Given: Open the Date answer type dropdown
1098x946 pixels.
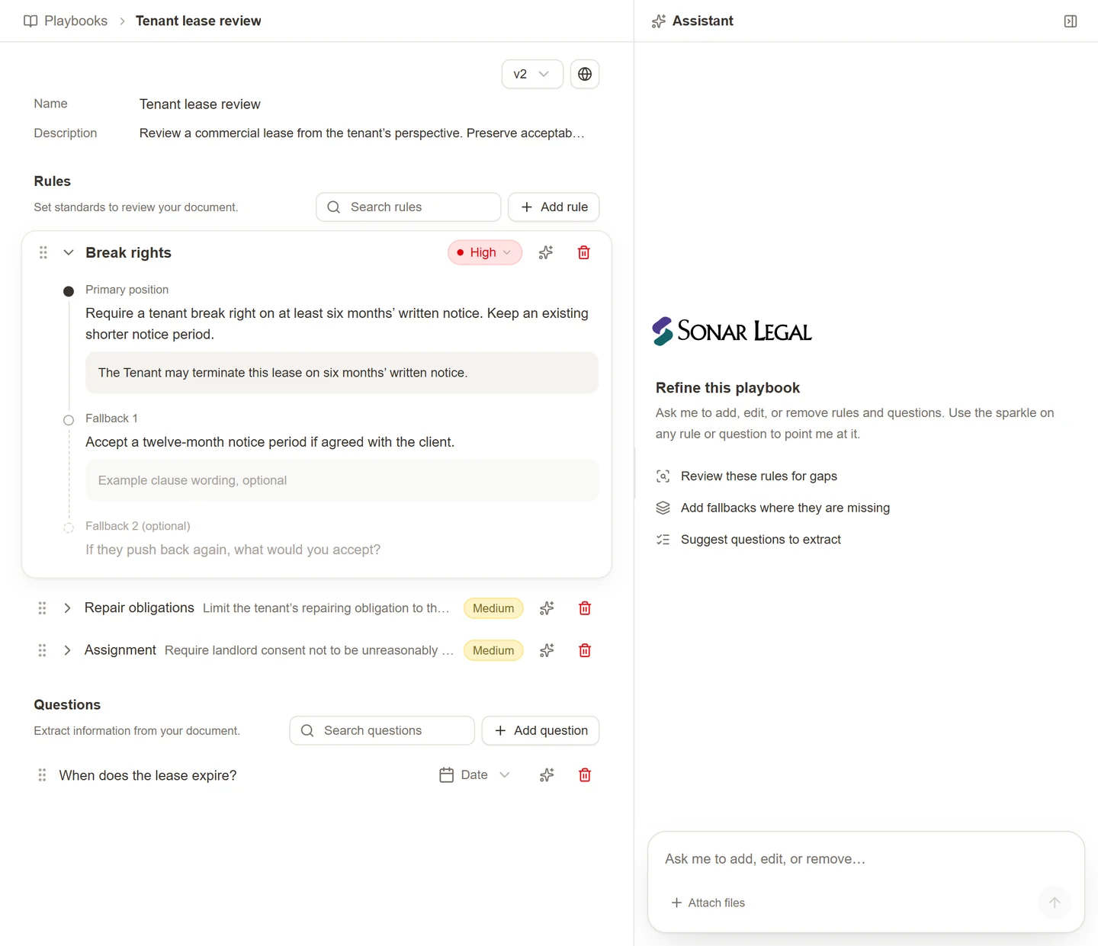Looking at the screenshot, I should coord(474,775).
